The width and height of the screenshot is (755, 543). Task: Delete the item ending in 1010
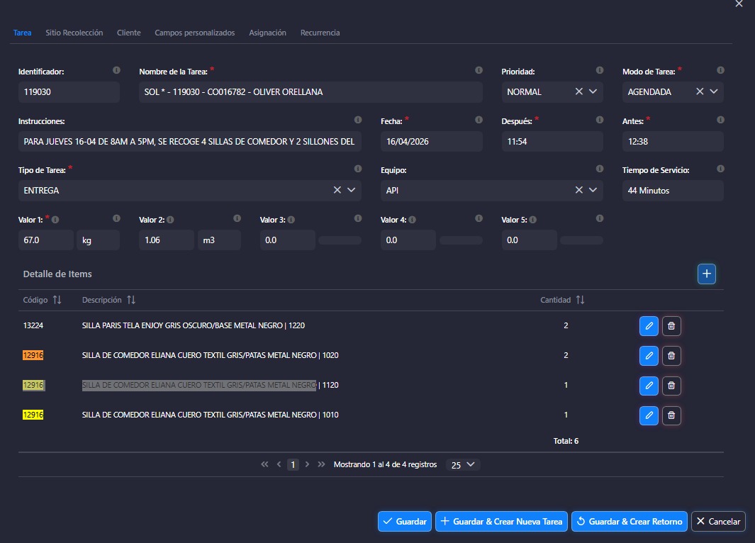[671, 415]
